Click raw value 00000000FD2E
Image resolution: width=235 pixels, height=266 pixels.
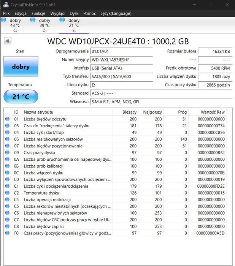pyautogui.click(x=211, y=186)
